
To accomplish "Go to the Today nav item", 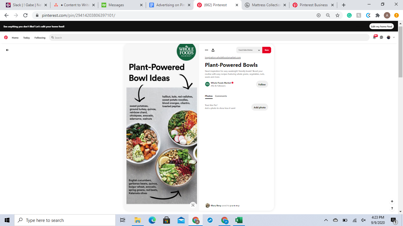I will (x=27, y=38).
